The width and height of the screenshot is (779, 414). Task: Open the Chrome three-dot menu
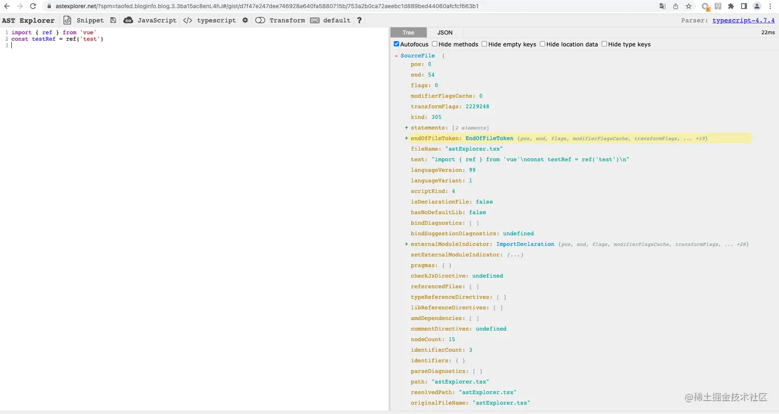tap(770, 6)
